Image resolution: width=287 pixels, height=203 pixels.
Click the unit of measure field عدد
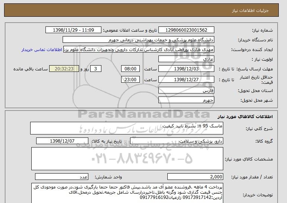(61, 177)
